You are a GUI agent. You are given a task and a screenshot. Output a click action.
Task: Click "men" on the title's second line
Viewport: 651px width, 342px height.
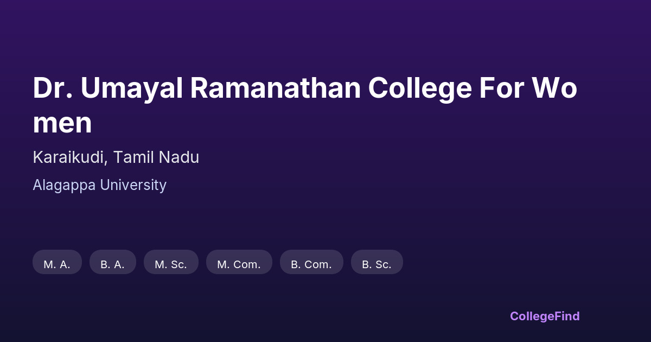point(62,124)
